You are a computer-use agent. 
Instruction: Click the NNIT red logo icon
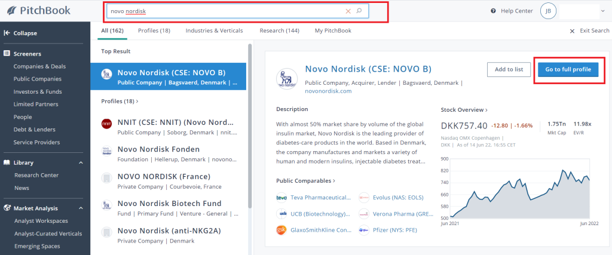click(x=106, y=123)
